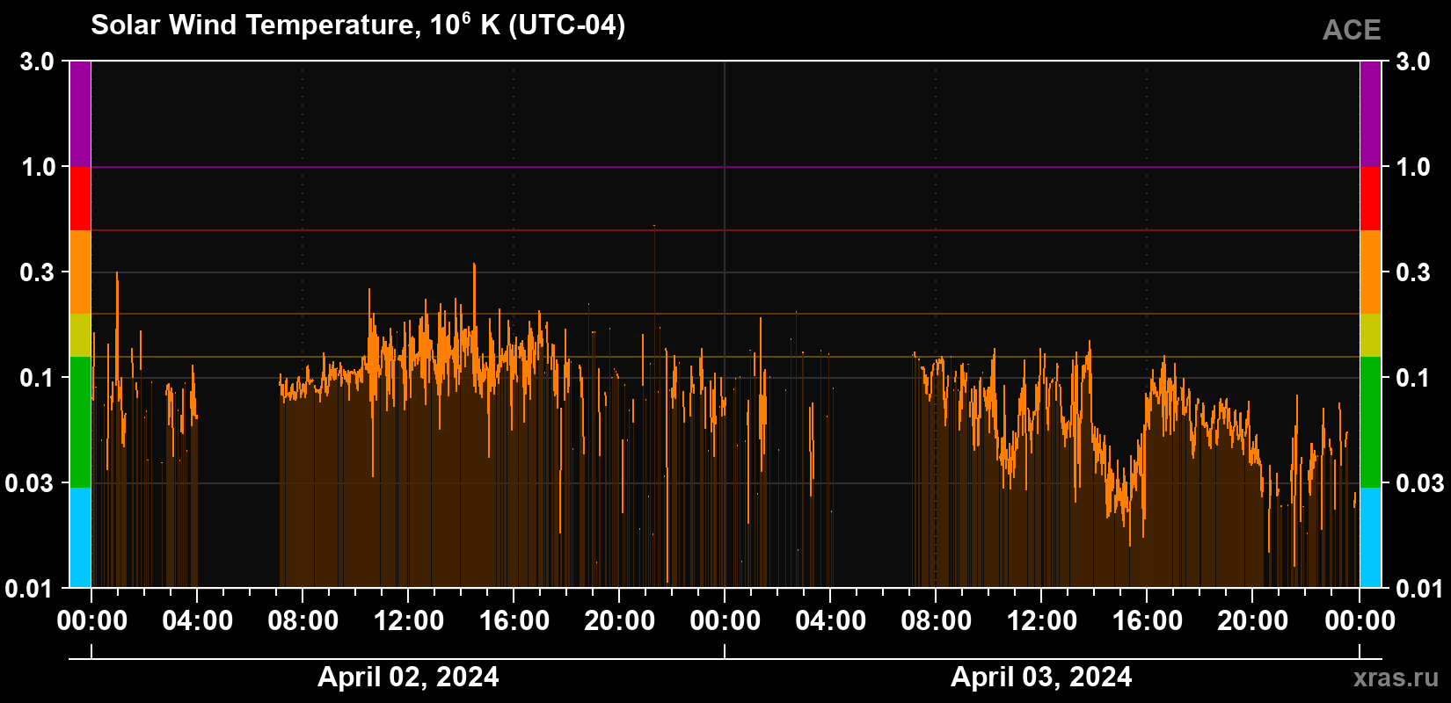The width and height of the screenshot is (1451, 703).
Task: Select the green band on the left color scale
Action: click(80, 422)
